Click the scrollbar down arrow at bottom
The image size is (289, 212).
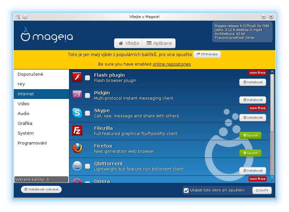pos(272,181)
